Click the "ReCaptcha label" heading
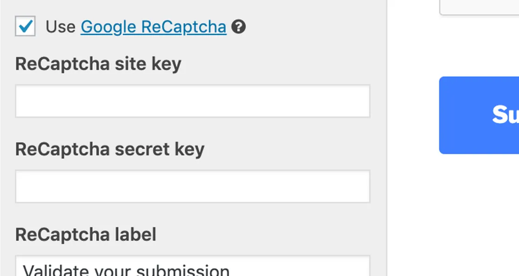Image resolution: width=519 pixels, height=276 pixels. coord(86,234)
